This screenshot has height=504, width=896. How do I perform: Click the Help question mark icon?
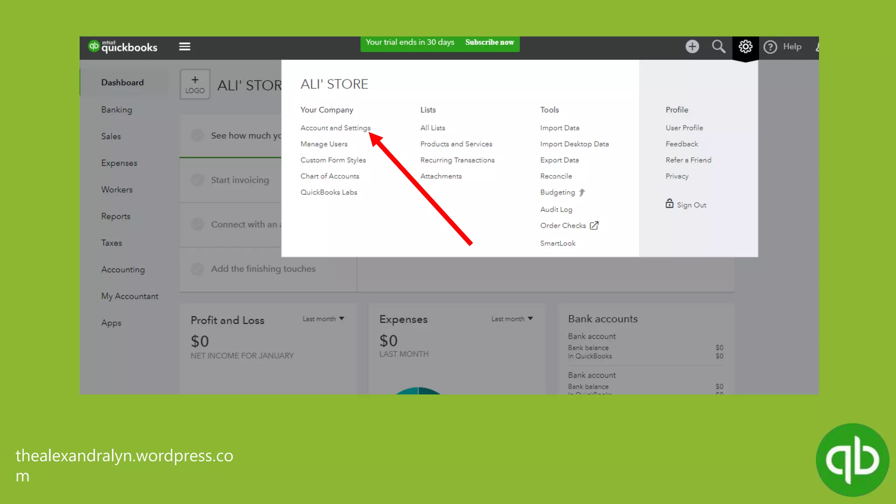click(x=770, y=47)
